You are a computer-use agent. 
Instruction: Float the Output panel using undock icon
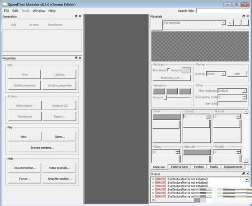coord(242,173)
